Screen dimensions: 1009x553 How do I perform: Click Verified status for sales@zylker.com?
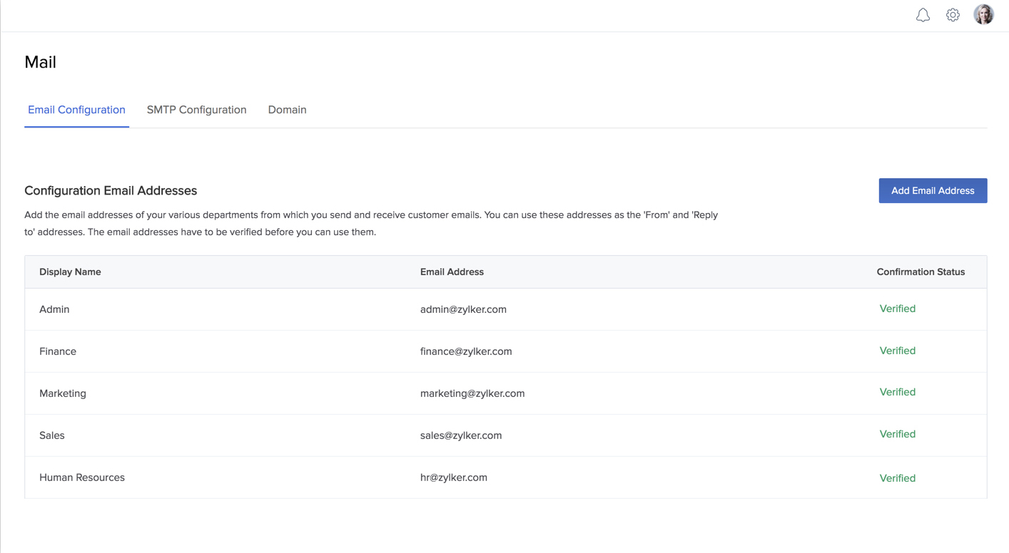897,434
